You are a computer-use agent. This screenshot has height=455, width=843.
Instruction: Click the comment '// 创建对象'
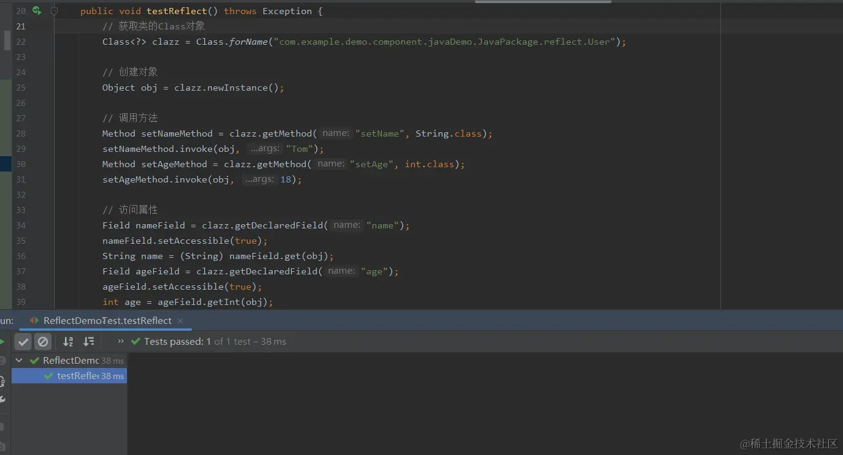[130, 72]
